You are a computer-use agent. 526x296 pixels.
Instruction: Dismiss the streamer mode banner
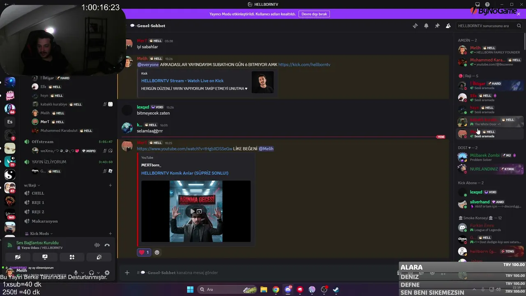coord(519,14)
